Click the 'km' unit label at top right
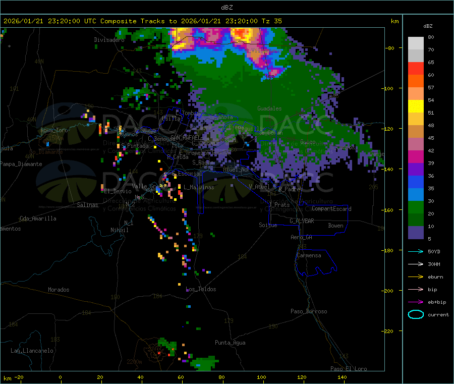Image resolution: width=454 pixels, height=384 pixels. (x=394, y=21)
